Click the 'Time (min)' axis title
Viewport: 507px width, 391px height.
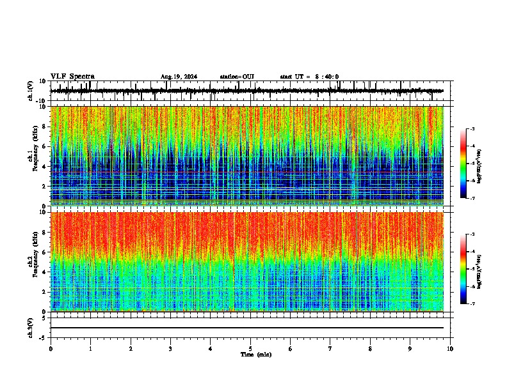pos(256,355)
